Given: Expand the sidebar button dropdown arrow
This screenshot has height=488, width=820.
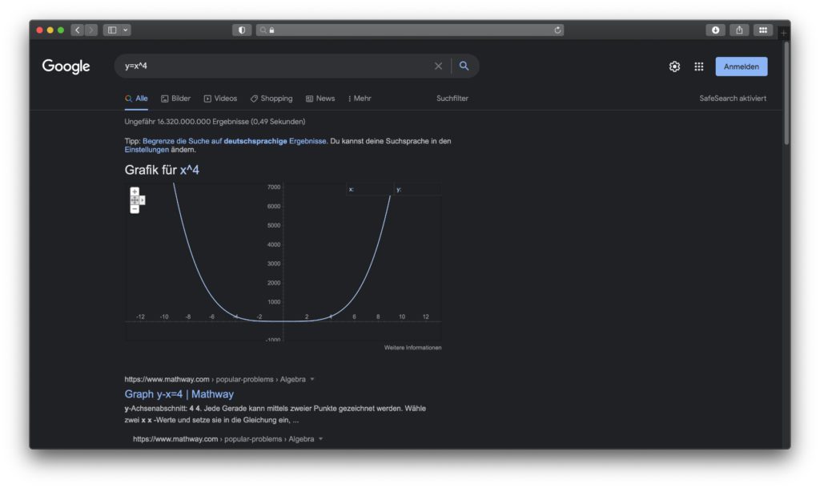Looking at the screenshot, I should point(126,30).
